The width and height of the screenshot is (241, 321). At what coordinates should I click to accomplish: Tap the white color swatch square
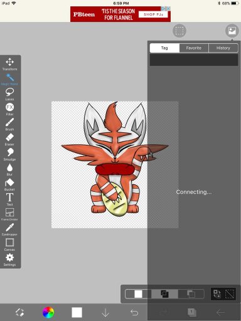click(77, 312)
